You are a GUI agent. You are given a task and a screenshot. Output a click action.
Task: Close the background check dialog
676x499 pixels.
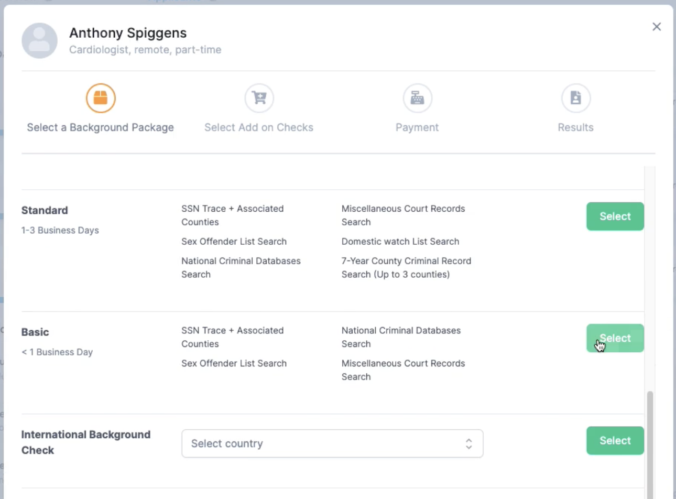(657, 27)
